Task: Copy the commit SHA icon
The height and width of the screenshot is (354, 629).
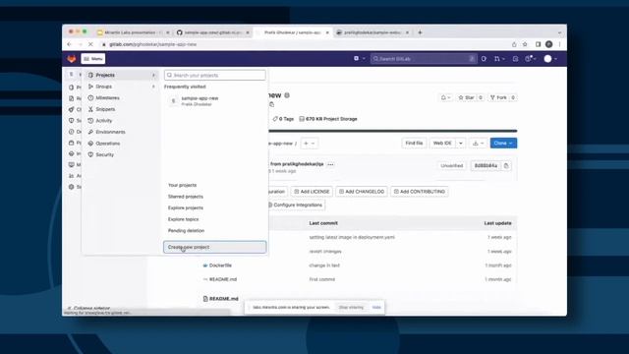Action: click(x=506, y=165)
